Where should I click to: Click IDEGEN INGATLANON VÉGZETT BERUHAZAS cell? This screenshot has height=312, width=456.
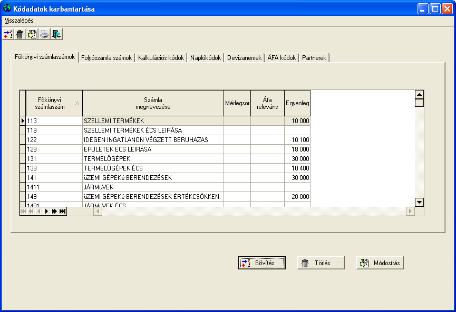pyautogui.click(x=153, y=139)
